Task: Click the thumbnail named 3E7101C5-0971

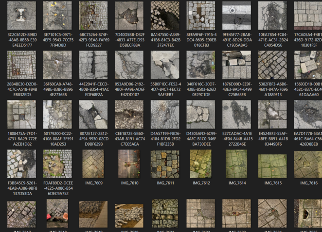Action: point(57,16)
